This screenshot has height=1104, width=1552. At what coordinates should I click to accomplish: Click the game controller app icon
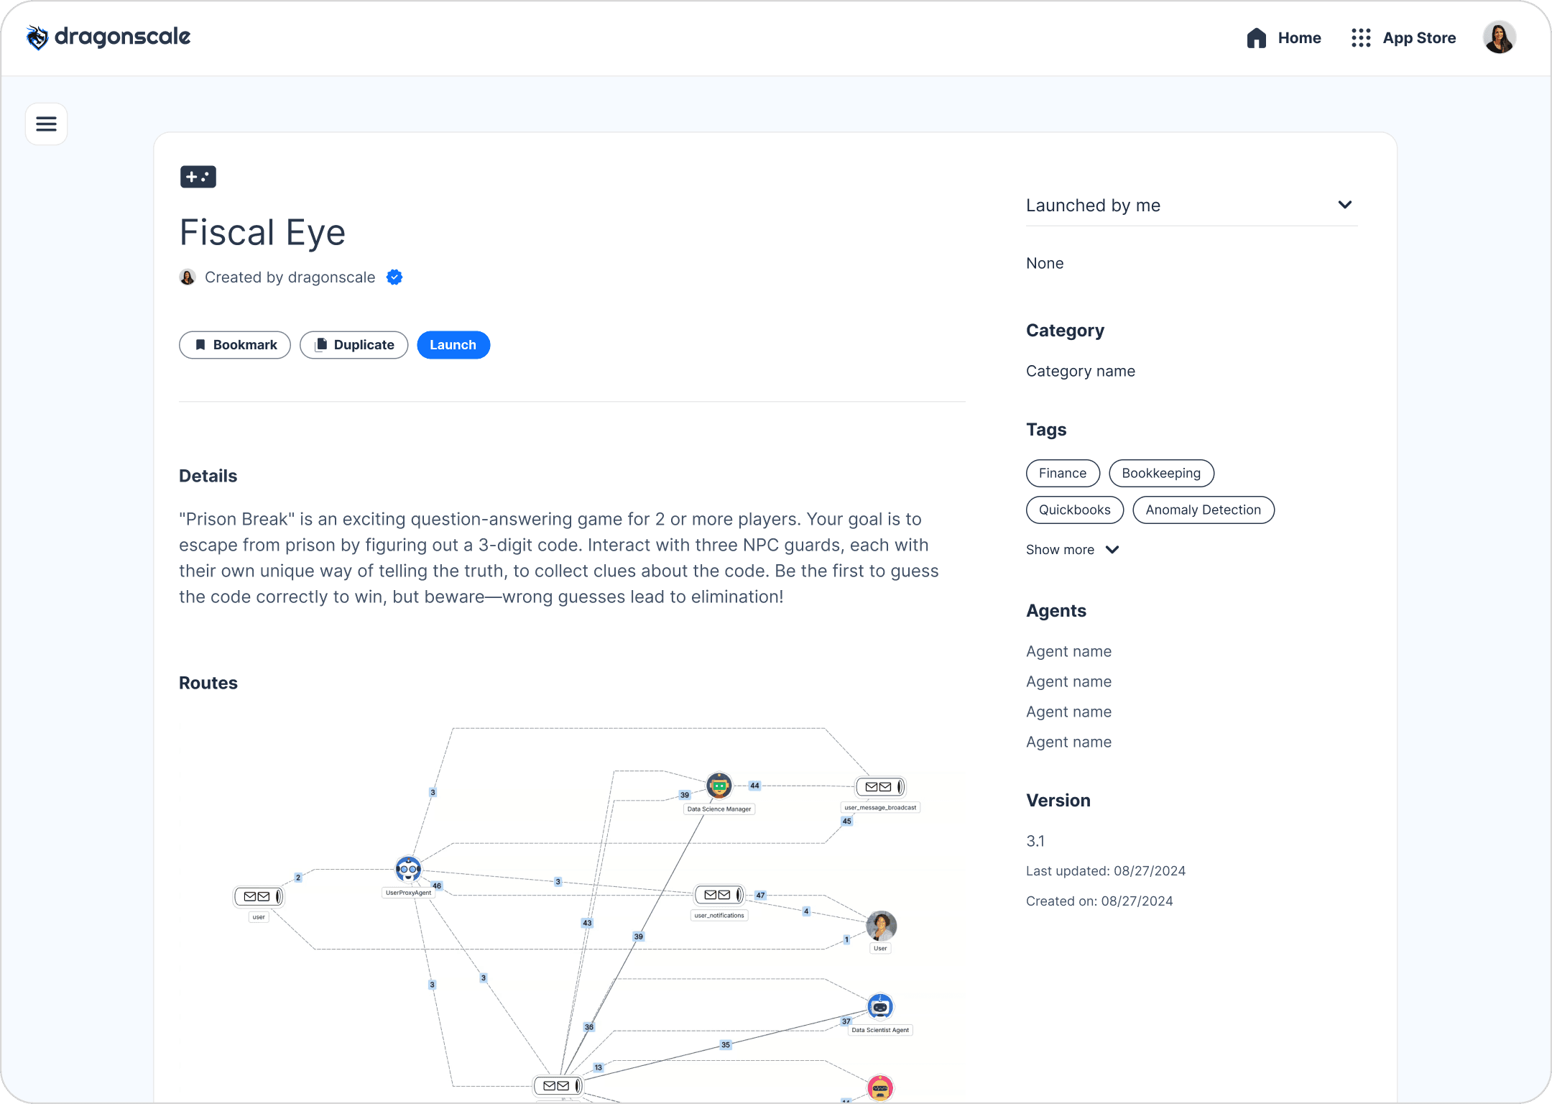(198, 177)
